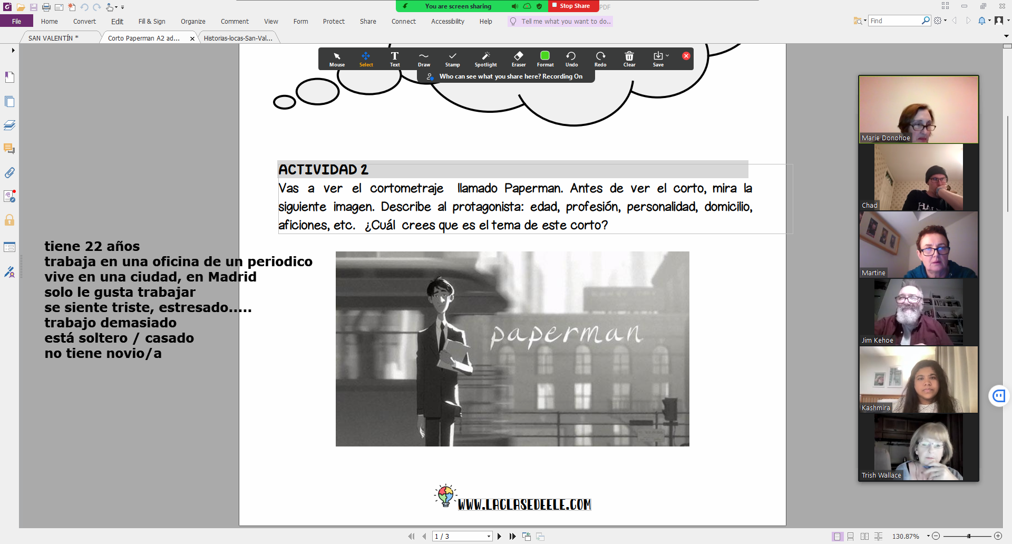Image resolution: width=1012 pixels, height=544 pixels.
Task: Open the Accessibility tab
Action: coord(447,21)
